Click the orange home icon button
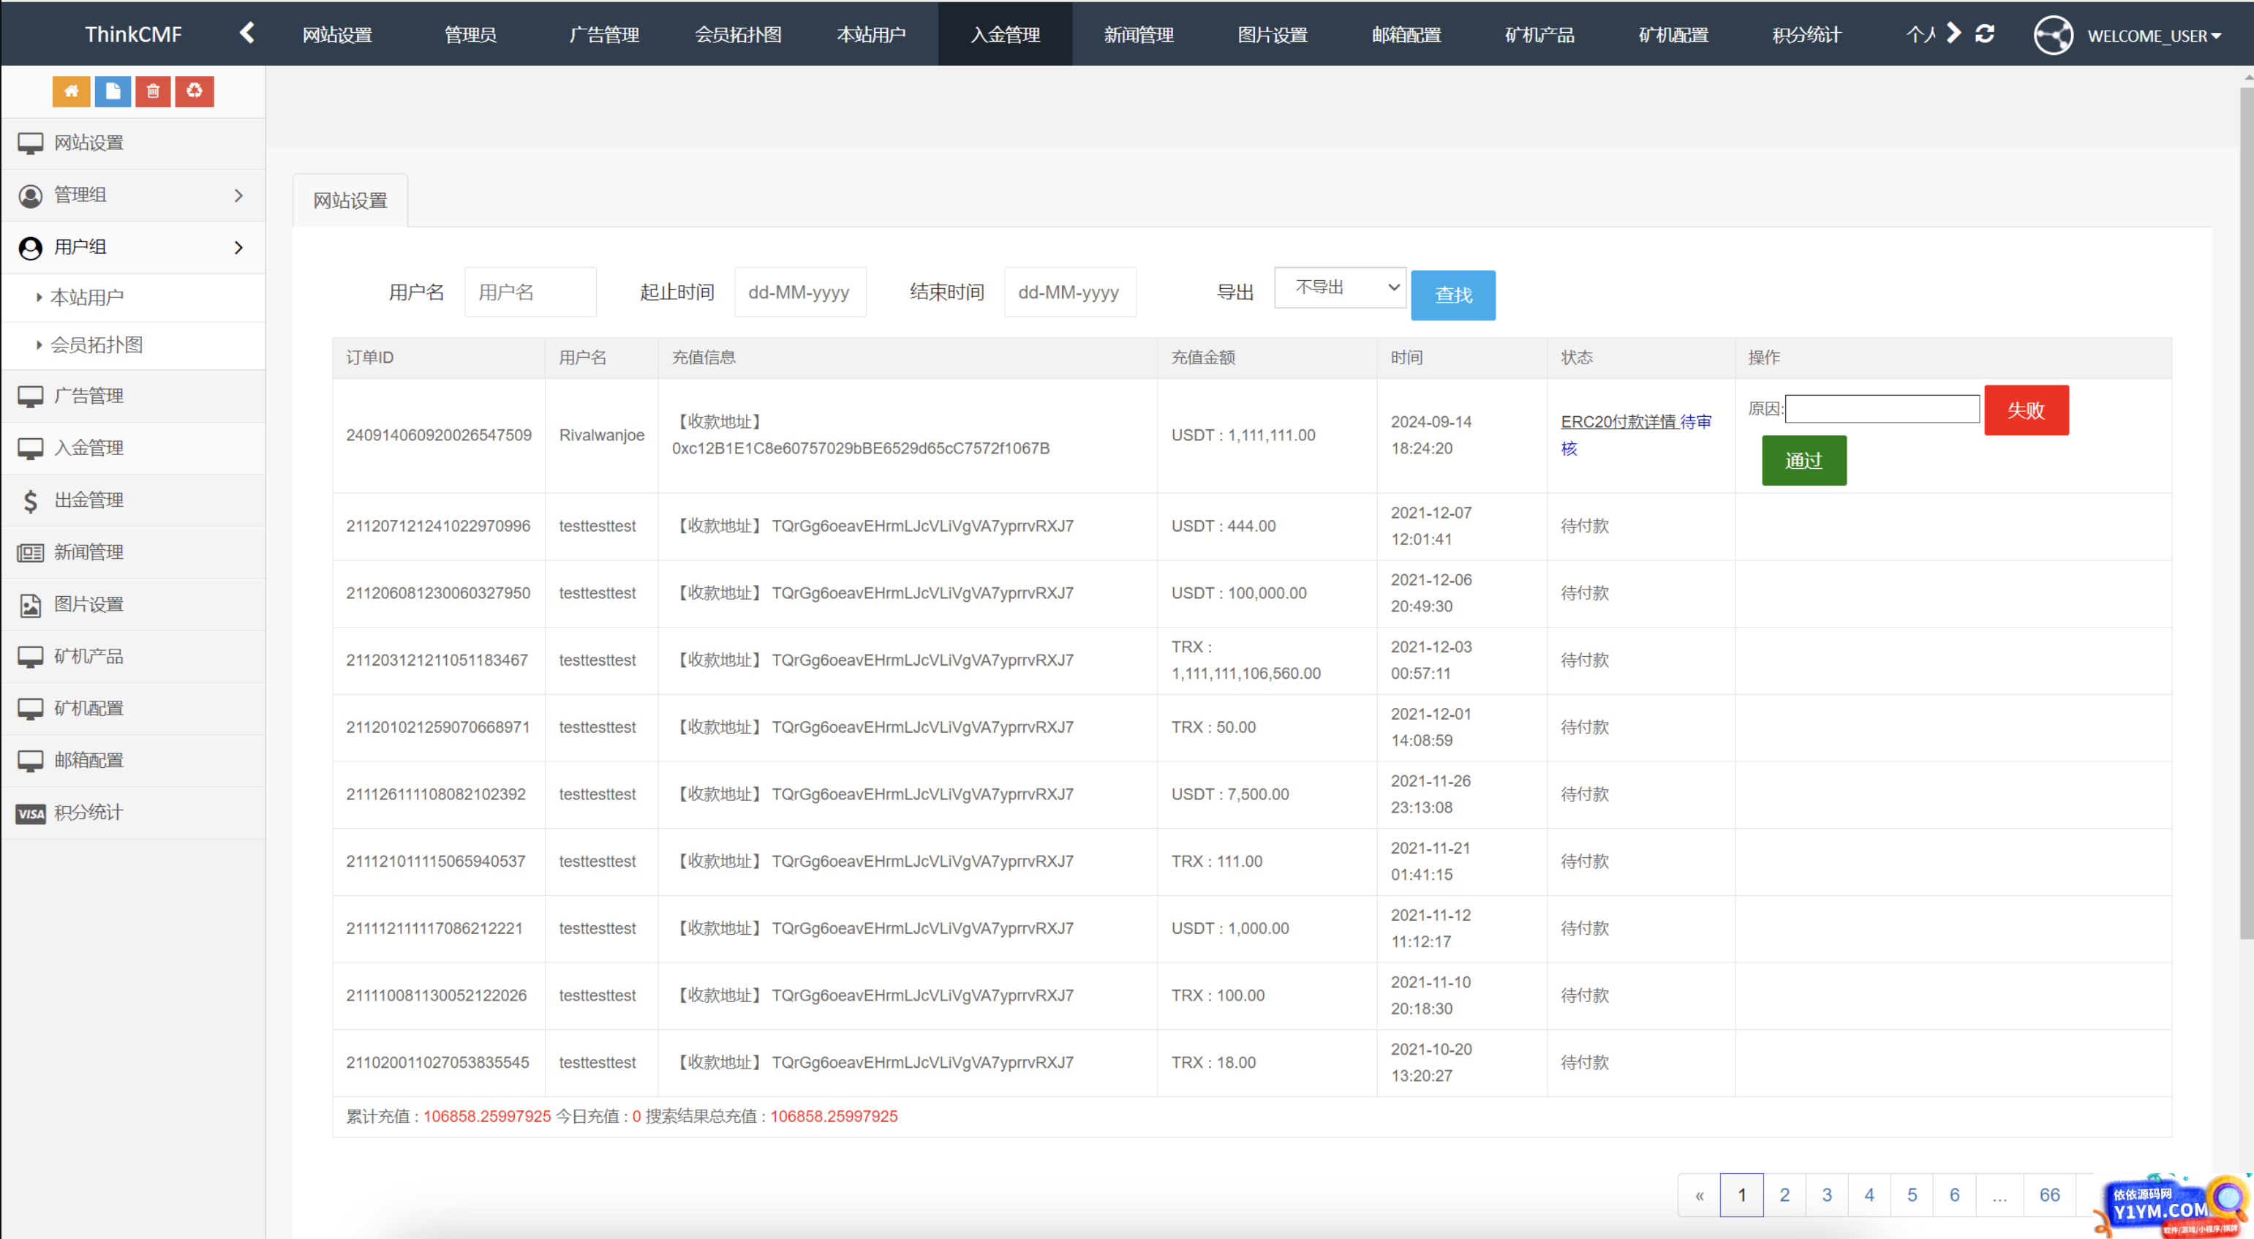Image resolution: width=2254 pixels, height=1239 pixels. click(x=71, y=91)
